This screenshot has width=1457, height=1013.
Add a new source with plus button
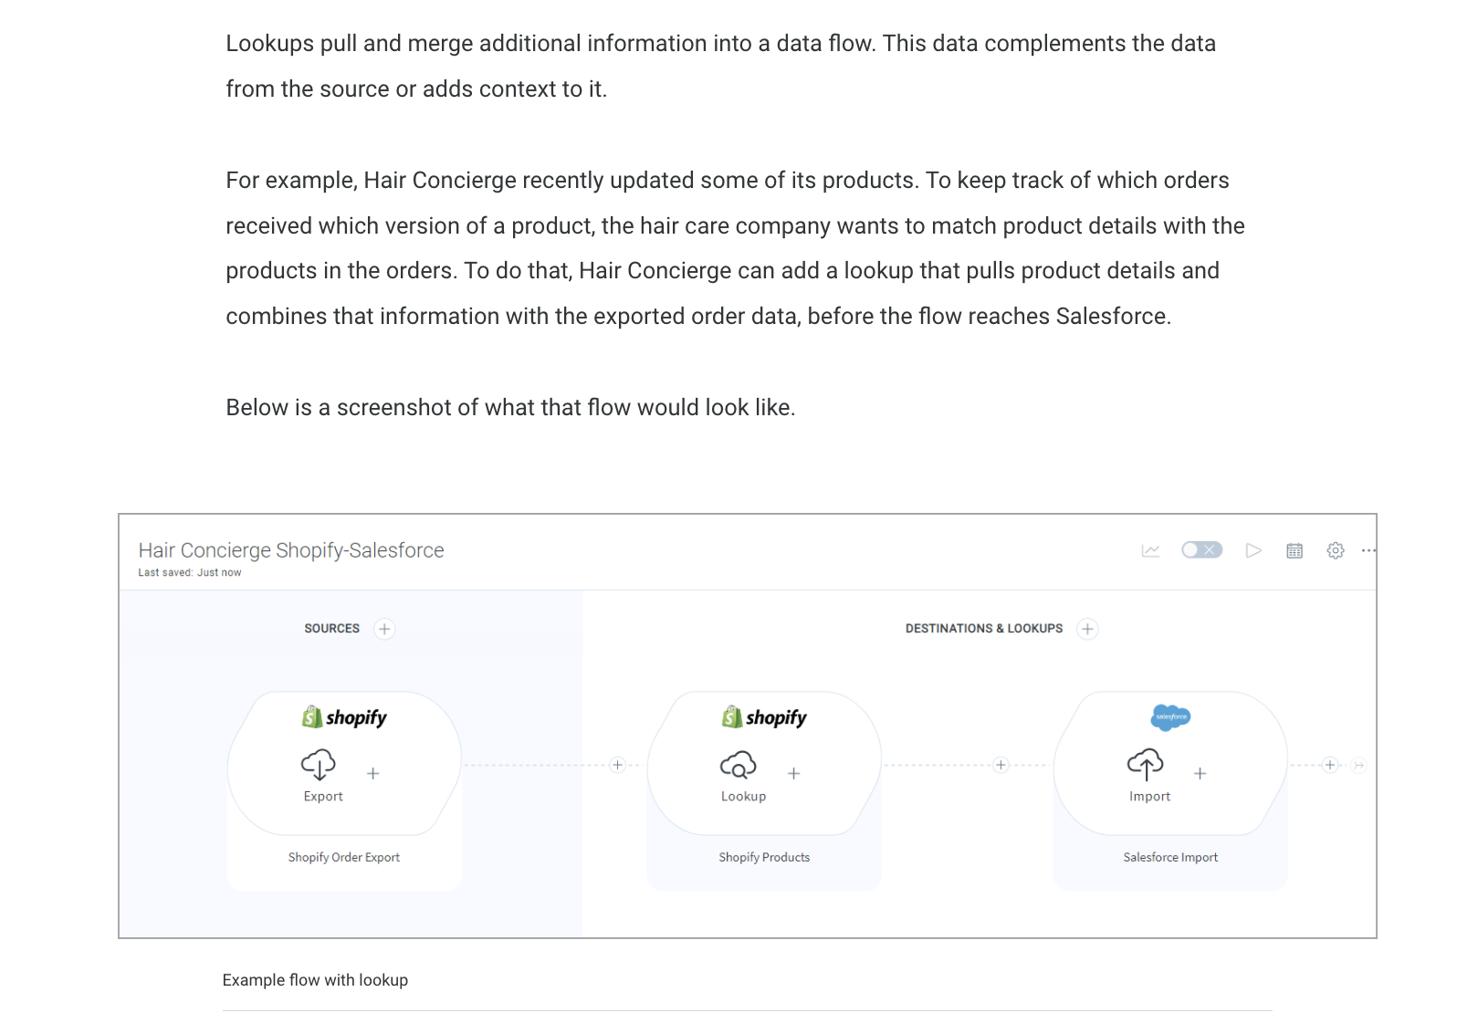tap(385, 629)
